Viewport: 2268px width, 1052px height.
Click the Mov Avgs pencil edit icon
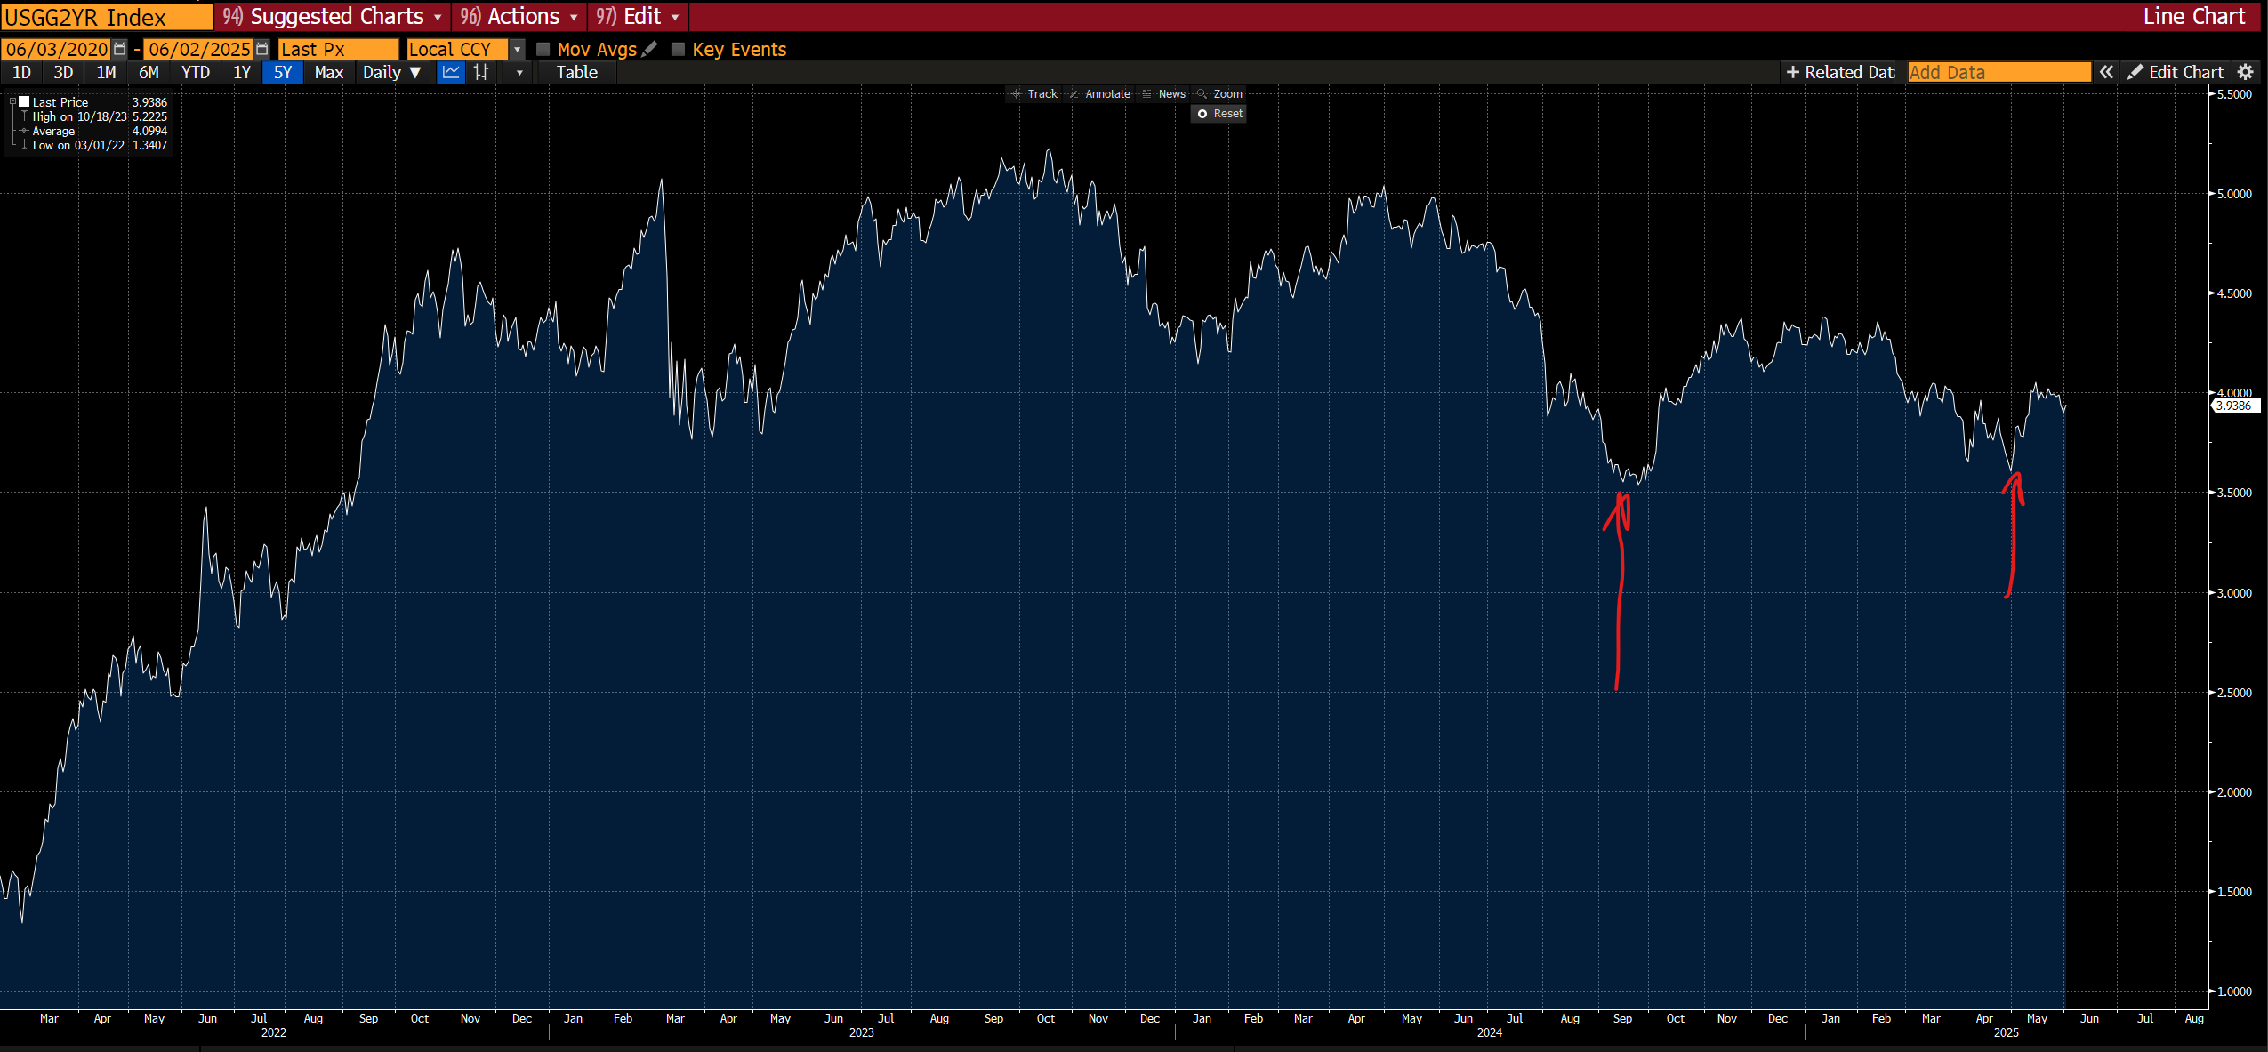coord(650,50)
